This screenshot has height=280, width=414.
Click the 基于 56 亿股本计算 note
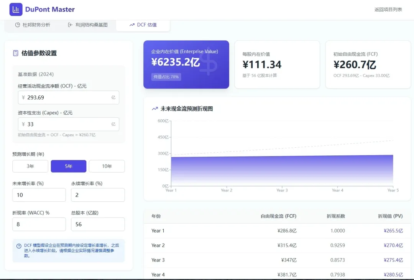coord(260,76)
